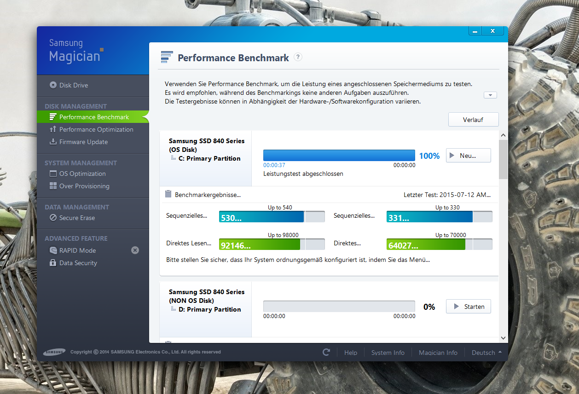The width and height of the screenshot is (579, 394).
Task: Click the Up to 98000 label
Action: 283,235
